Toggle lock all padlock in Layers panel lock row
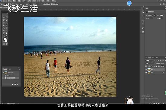The width and height of the screenshot is (166, 110). [x=157, y=66]
